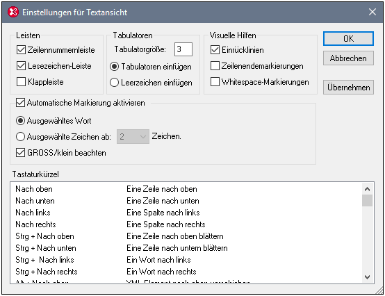Click 'Eine Zeile nach oben' description
The height and width of the screenshot is (296, 385).
162,189
